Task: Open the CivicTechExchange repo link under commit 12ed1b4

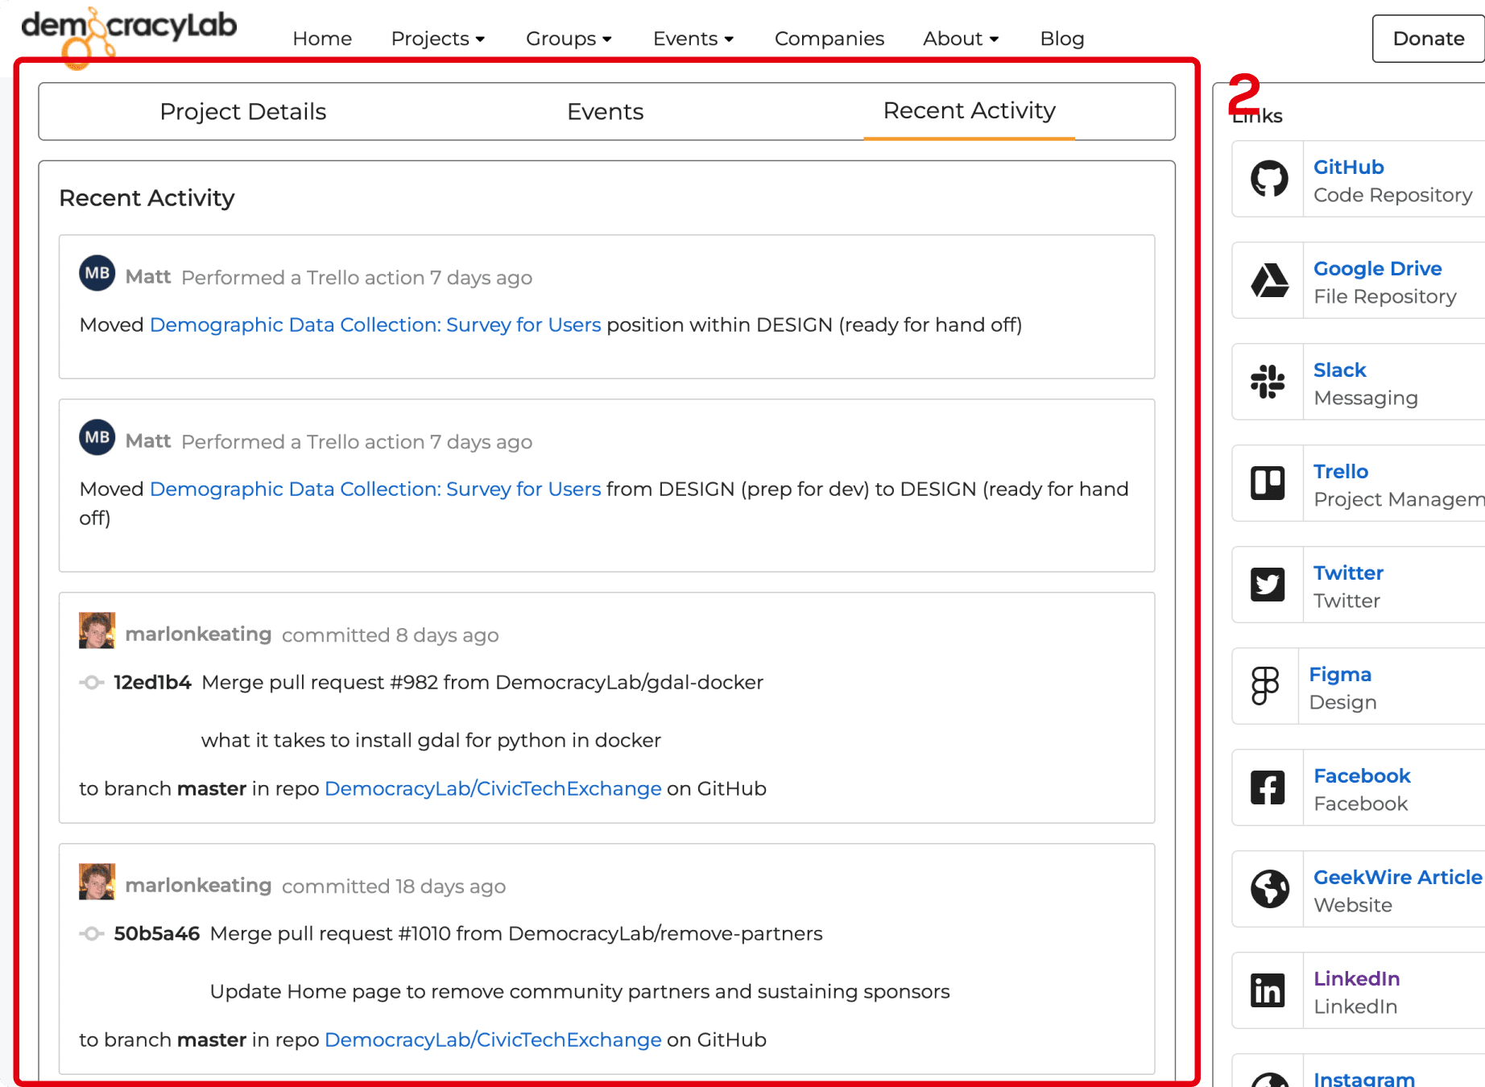Action: (493, 788)
